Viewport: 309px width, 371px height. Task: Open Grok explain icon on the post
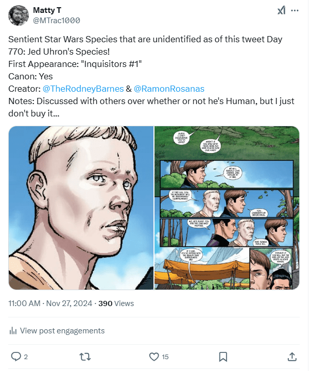(282, 11)
